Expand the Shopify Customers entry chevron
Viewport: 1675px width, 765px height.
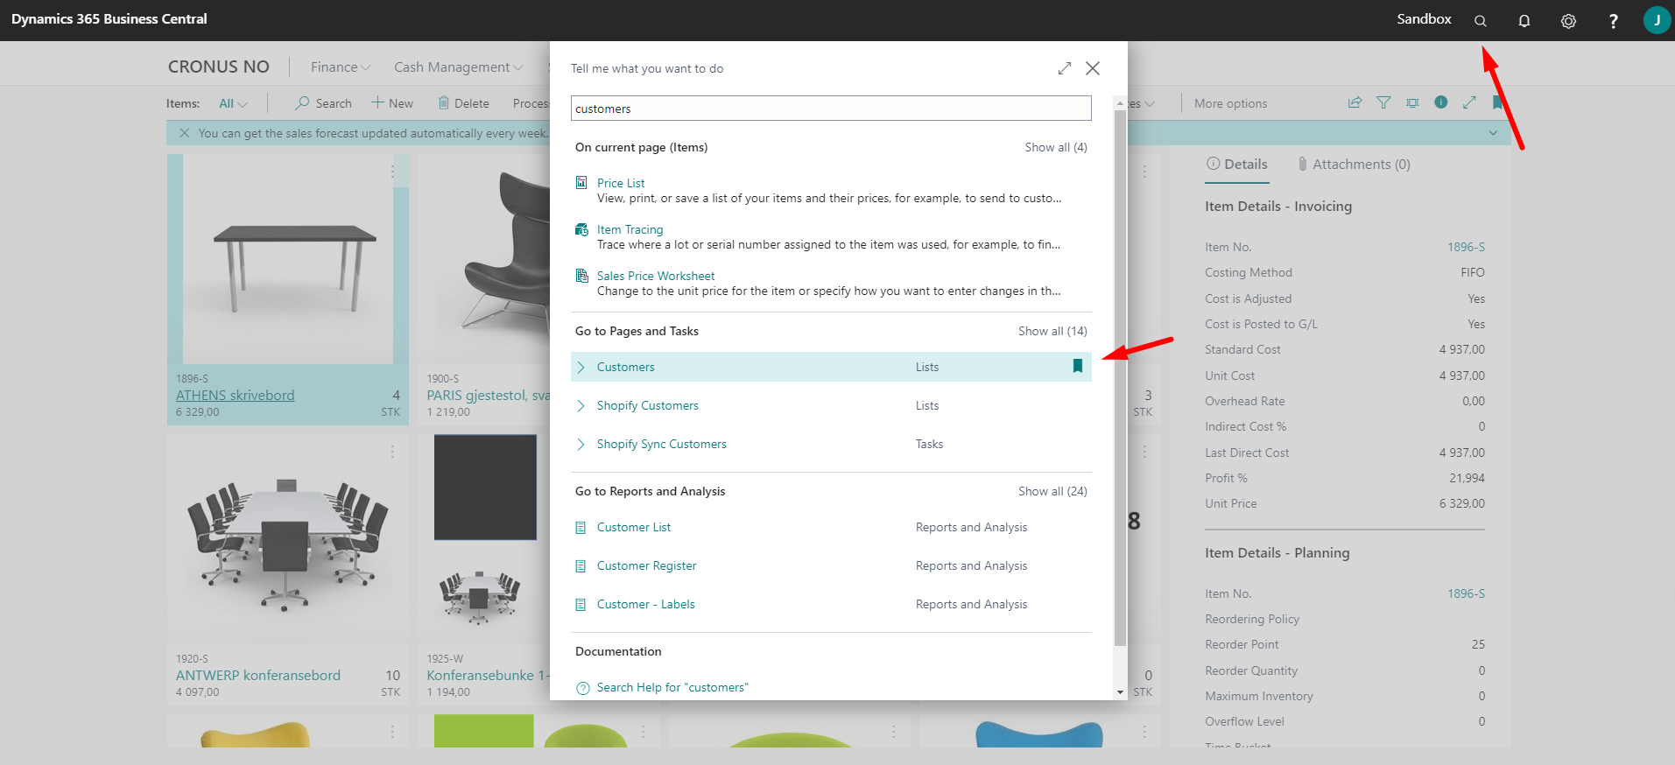(581, 405)
